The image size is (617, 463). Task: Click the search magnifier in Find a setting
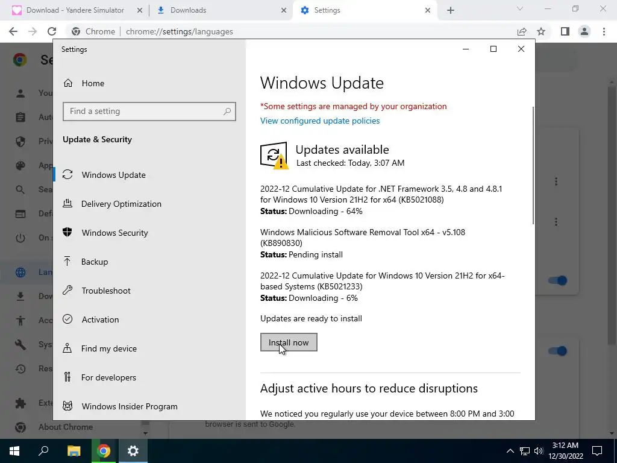(227, 112)
